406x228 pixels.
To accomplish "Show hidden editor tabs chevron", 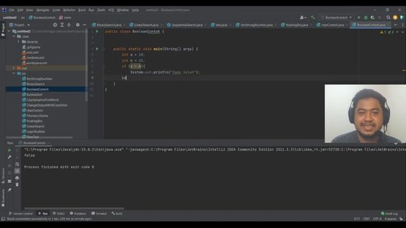I will [395, 25].
